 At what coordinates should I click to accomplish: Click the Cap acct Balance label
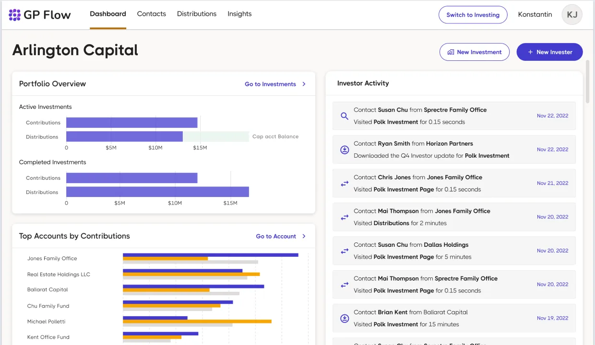(x=275, y=137)
